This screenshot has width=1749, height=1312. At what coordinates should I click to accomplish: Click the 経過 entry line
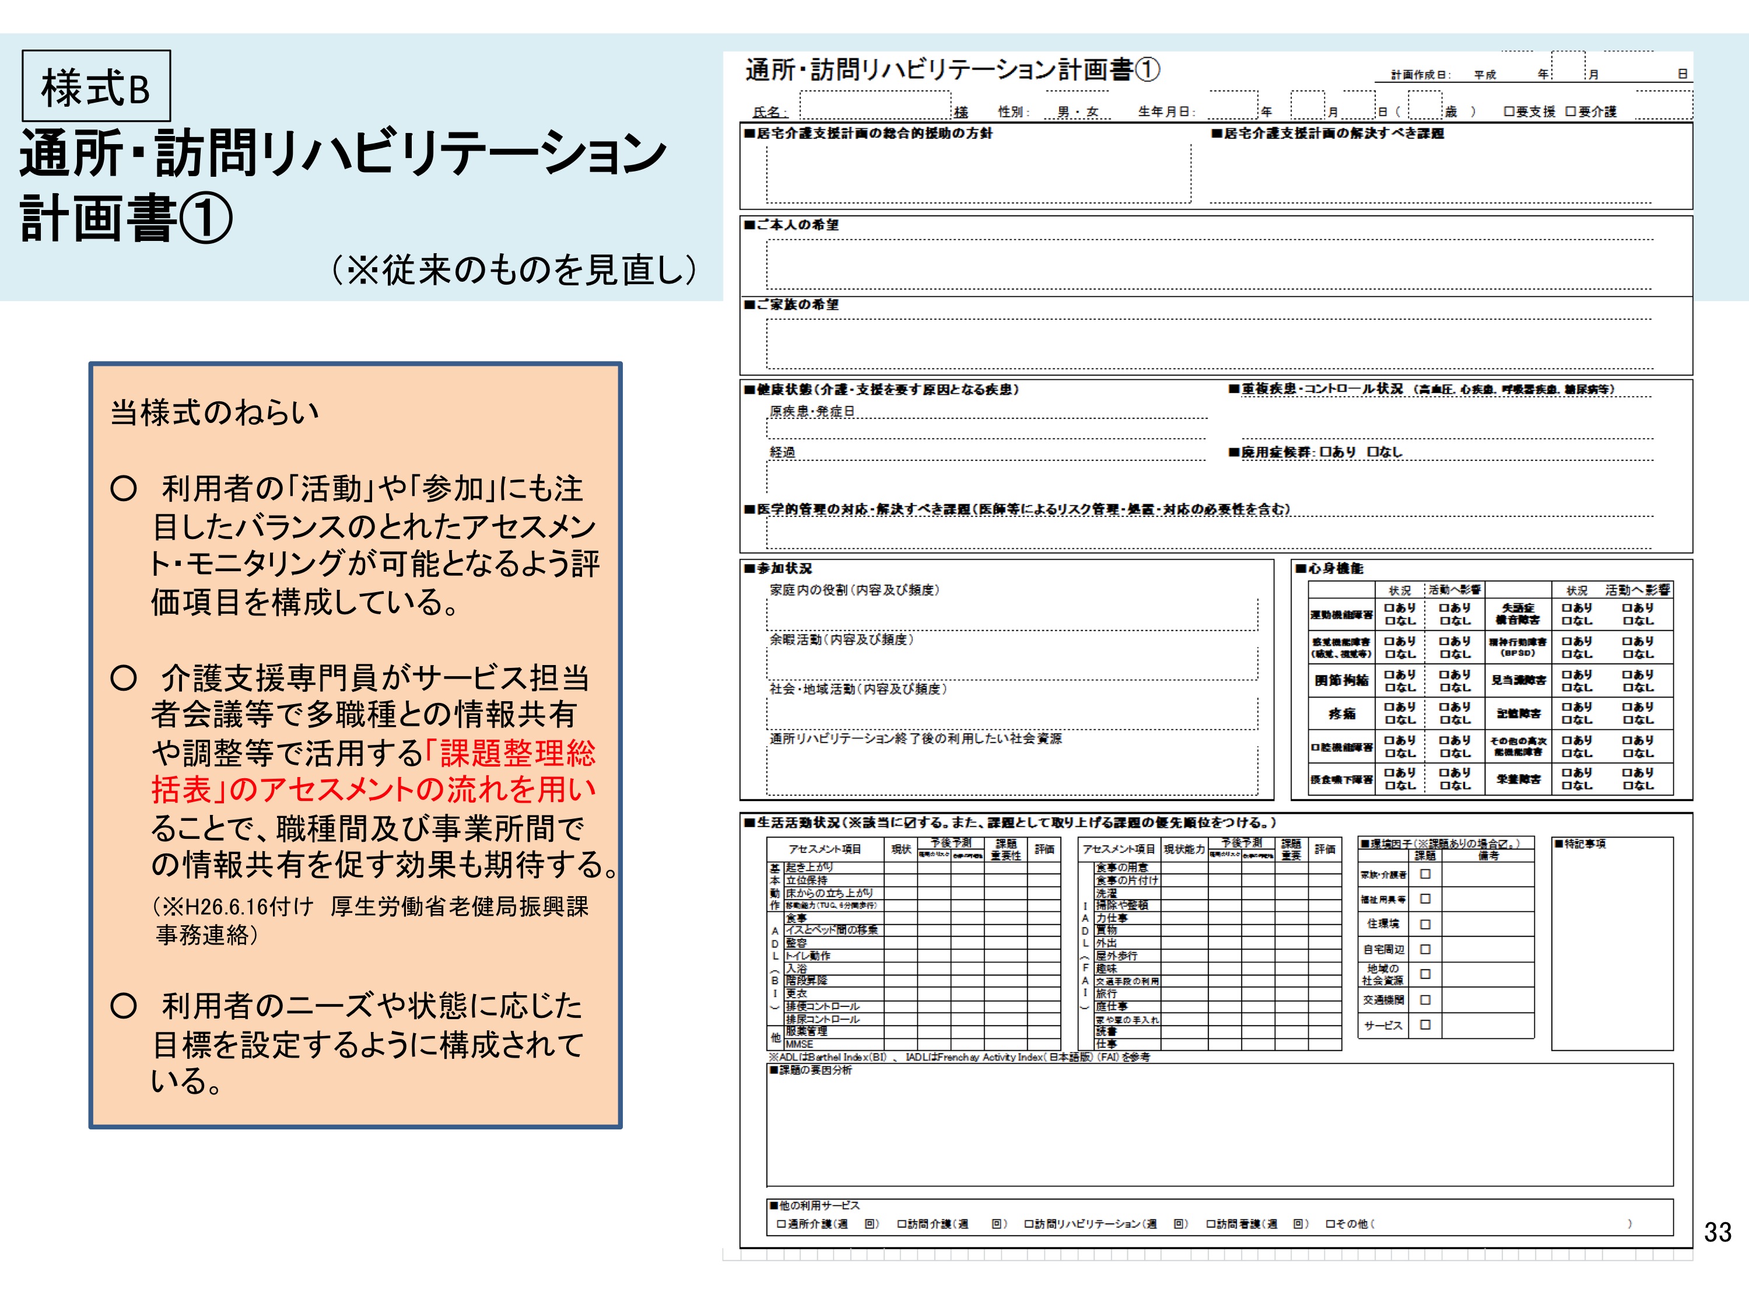tap(987, 475)
